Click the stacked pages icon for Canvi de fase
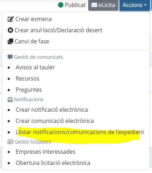152x173 pixels. 10,41
